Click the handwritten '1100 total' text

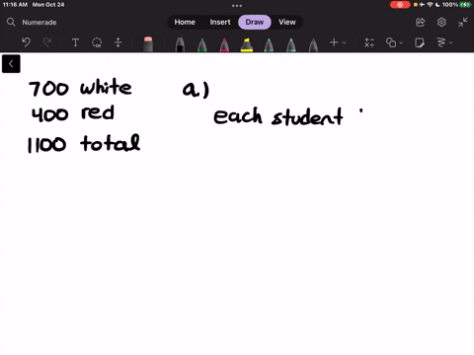84,144
